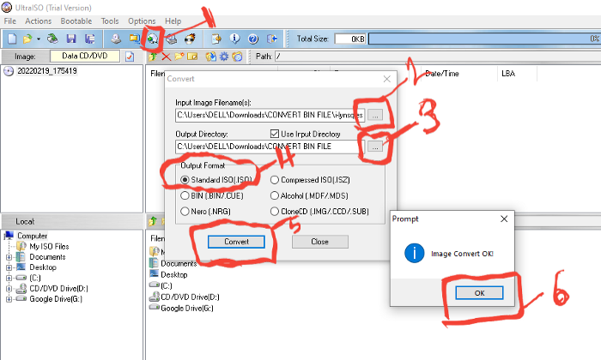Click the New blank image toolbar icon
The image size is (601, 360).
tap(12, 39)
